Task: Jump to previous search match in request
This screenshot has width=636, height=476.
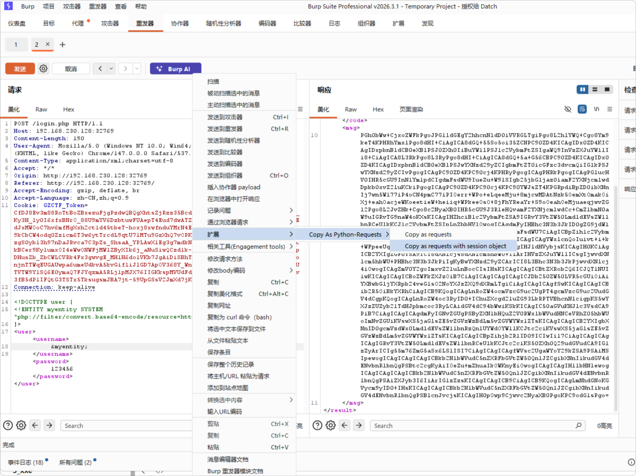Action: point(35,425)
